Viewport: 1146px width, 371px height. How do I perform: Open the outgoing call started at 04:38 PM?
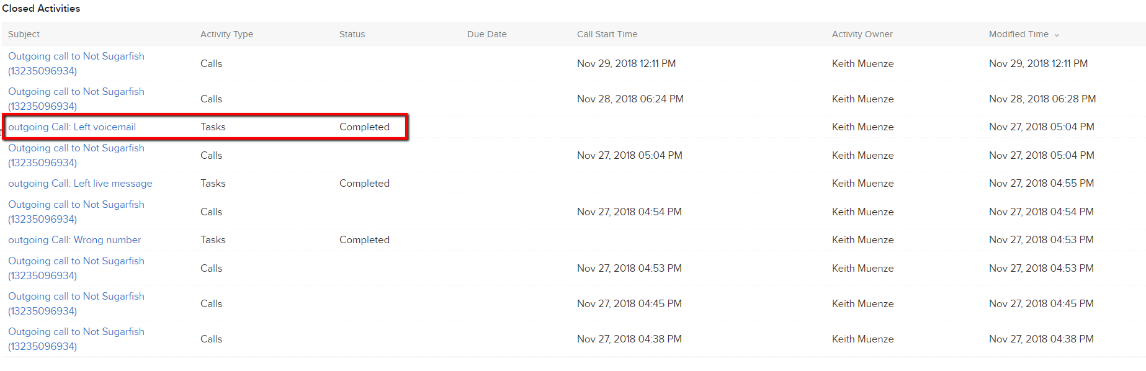point(76,332)
